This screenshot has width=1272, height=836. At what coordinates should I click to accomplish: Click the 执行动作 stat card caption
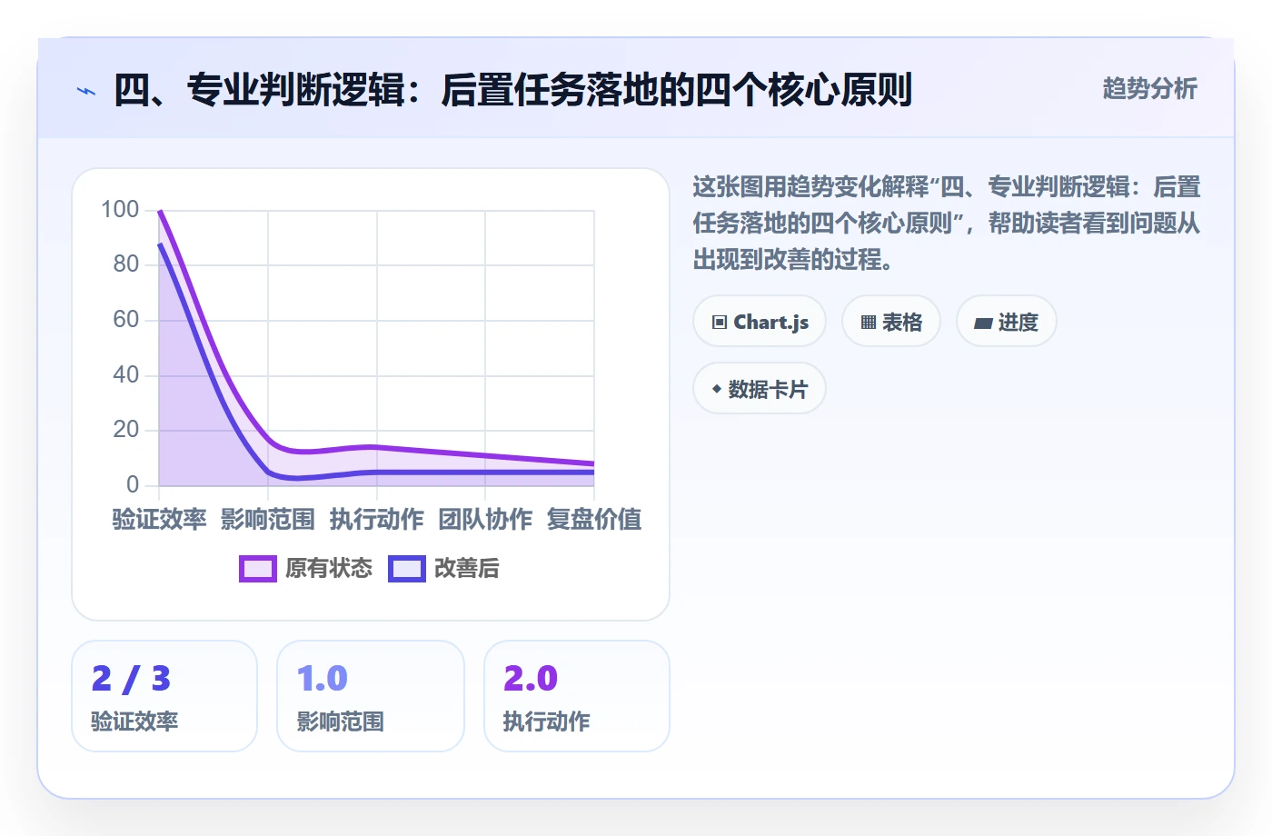(x=546, y=722)
